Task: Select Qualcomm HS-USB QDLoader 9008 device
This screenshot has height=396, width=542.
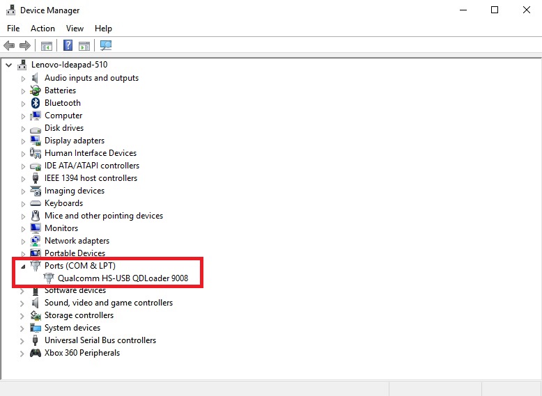Action: point(123,278)
